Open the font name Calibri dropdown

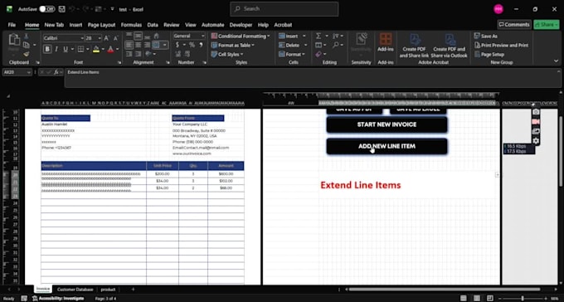coord(82,38)
